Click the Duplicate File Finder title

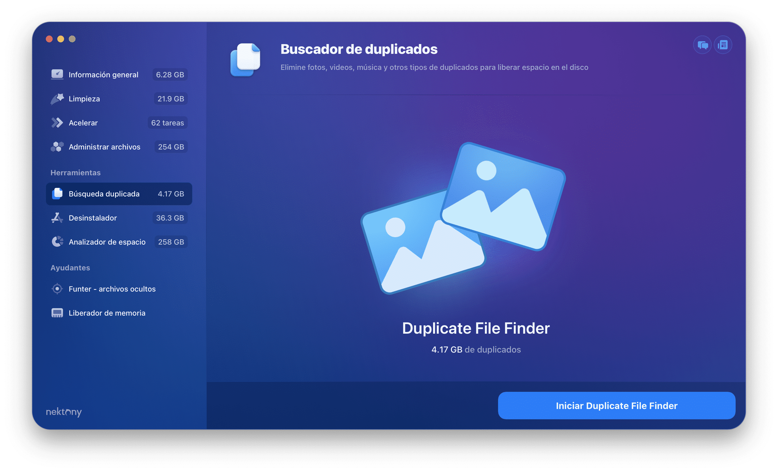tap(475, 328)
